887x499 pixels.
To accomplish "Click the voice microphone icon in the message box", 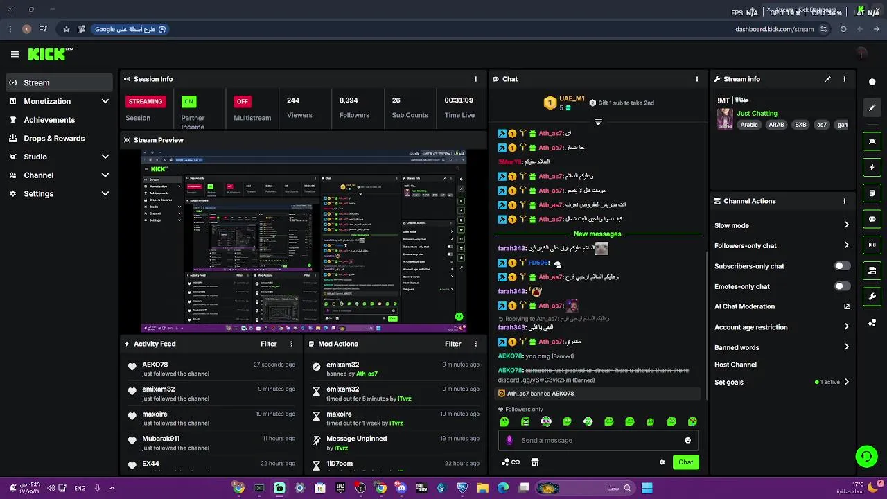I will (509, 440).
